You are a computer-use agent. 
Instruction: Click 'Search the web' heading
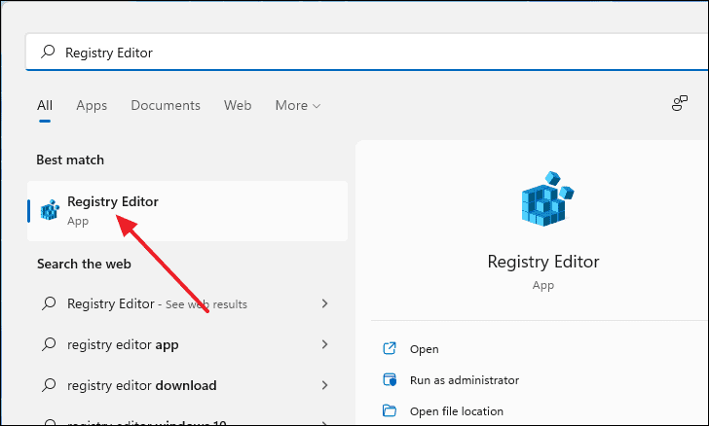coord(84,264)
